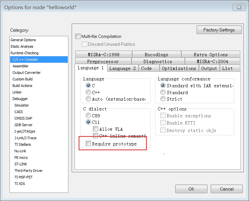Select General Options category
Viewport: 249px width, 201px height.
[x=23, y=40]
